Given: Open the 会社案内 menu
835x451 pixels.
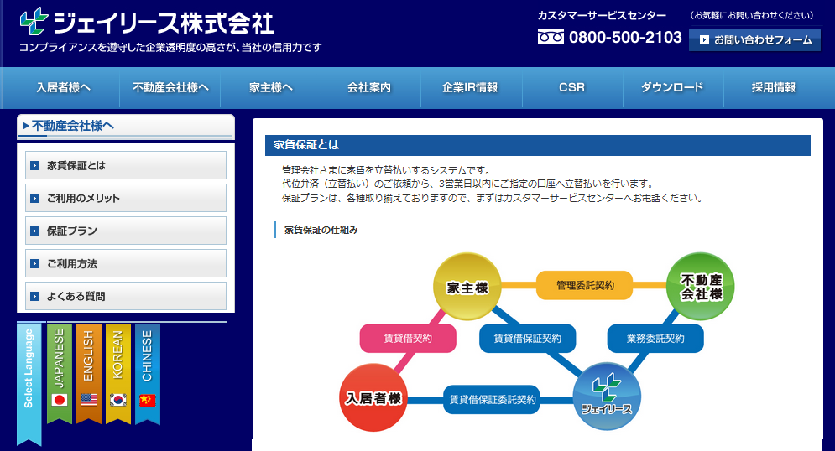Looking at the screenshot, I should pyautogui.click(x=369, y=88).
